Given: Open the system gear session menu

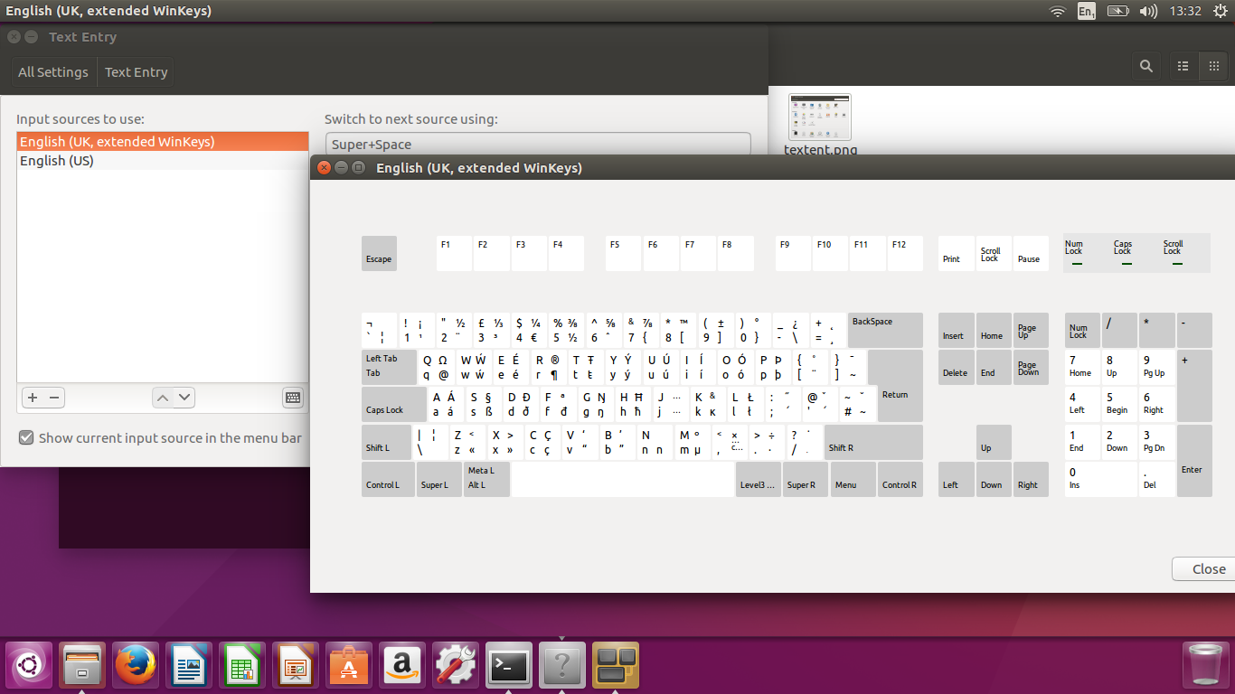Looking at the screenshot, I should [x=1221, y=11].
